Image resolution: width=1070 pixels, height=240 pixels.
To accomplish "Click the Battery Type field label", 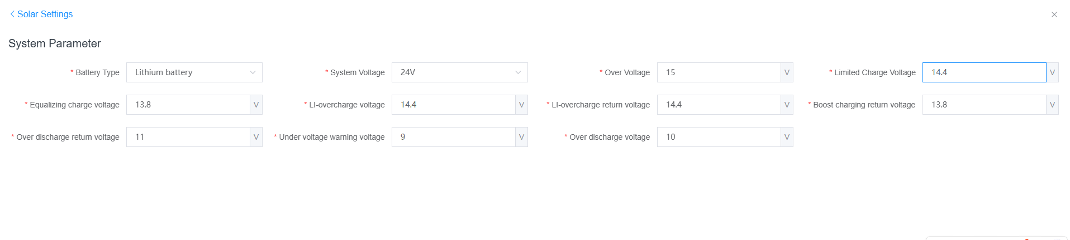I will click(97, 72).
